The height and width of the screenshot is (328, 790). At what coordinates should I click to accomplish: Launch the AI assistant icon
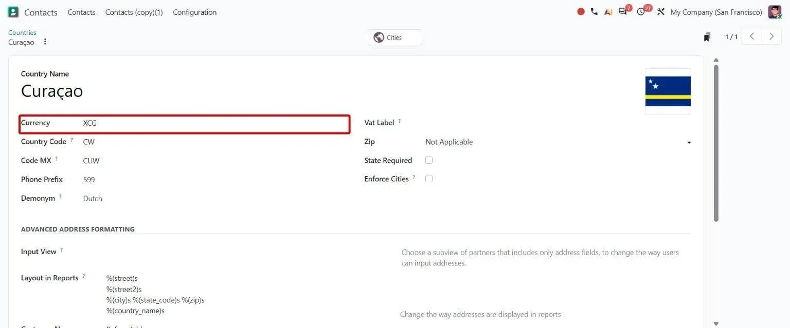click(608, 12)
